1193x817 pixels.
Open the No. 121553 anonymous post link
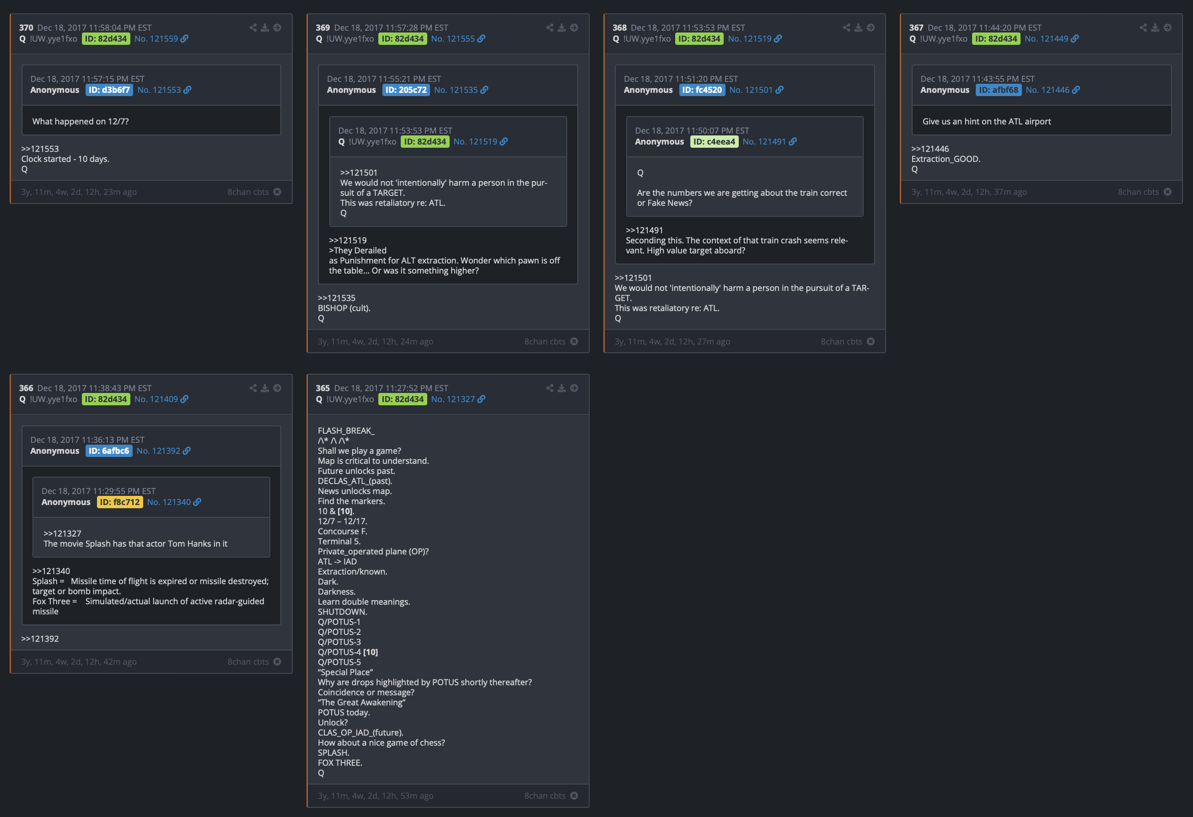(164, 90)
